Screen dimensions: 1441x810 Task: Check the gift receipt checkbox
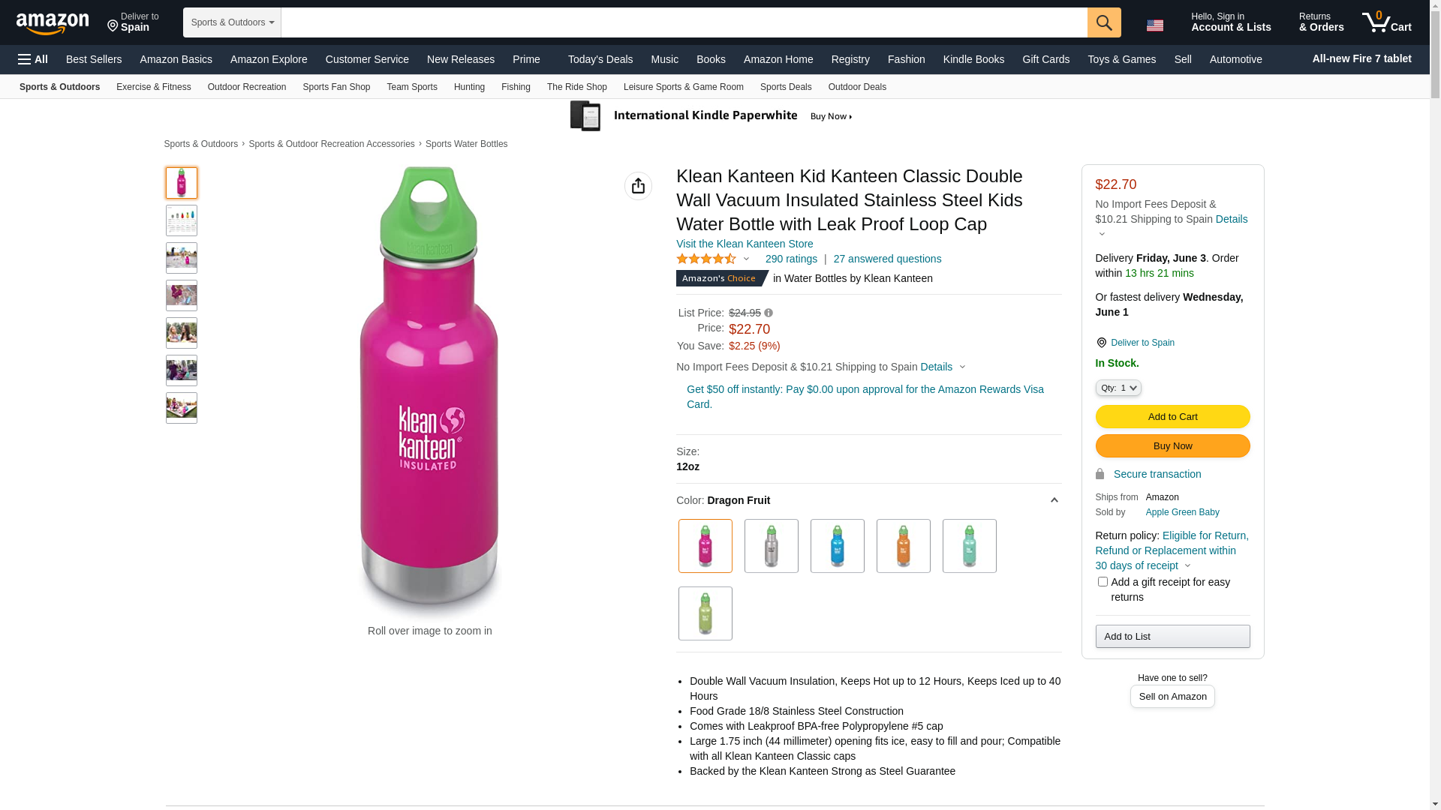pyautogui.click(x=1103, y=582)
